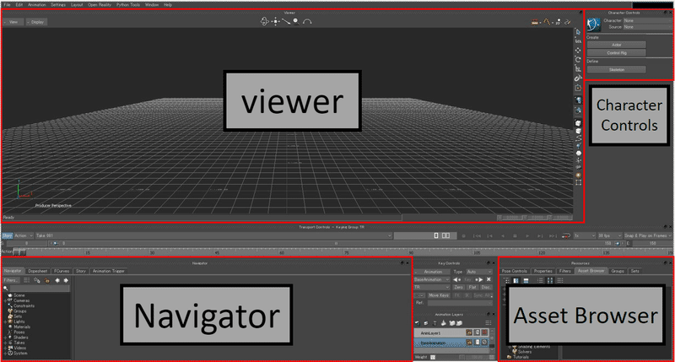Click the Play button in Transport Controls
Image resolution: width=675 pixels, height=362 pixels.
pyautogui.click(x=527, y=236)
